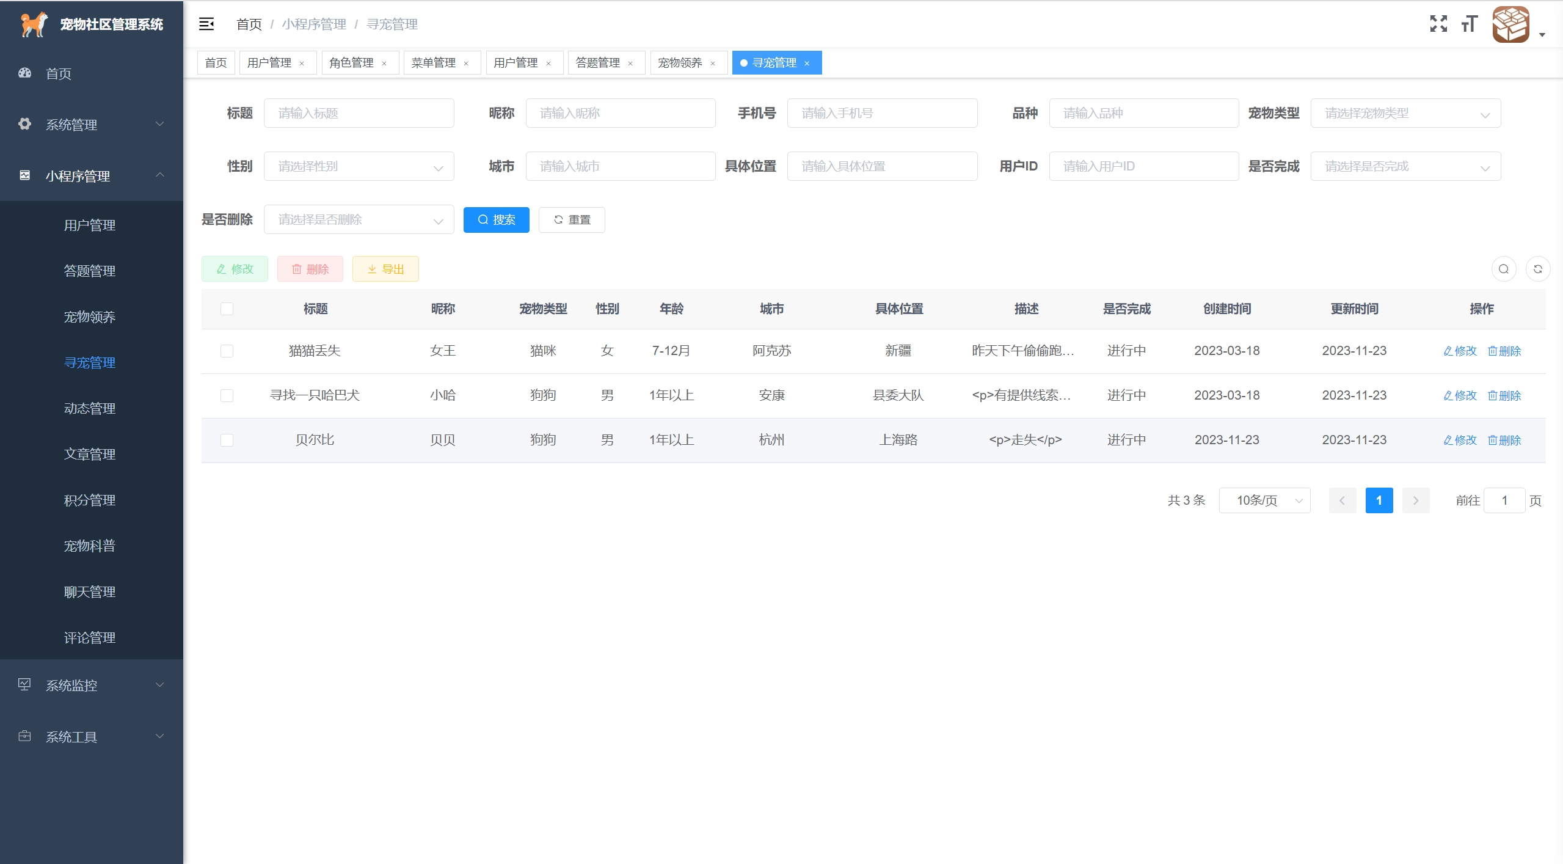The image size is (1563, 864).
Task: Open font size setting icon
Action: [x=1469, y=24]
